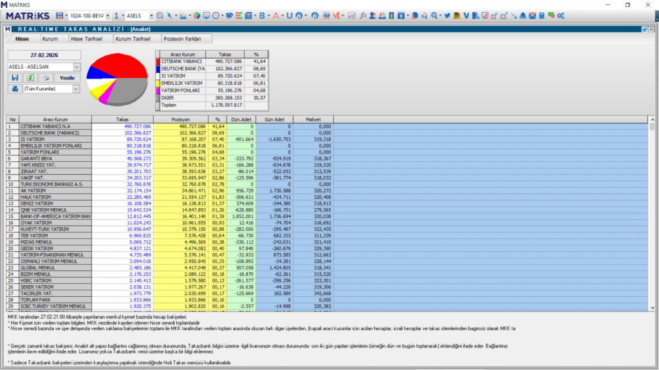This screenshot has width=659, height=370.
Task: Click the Twitter bird icon in top toolbar
Action: (x=447, y=15)
